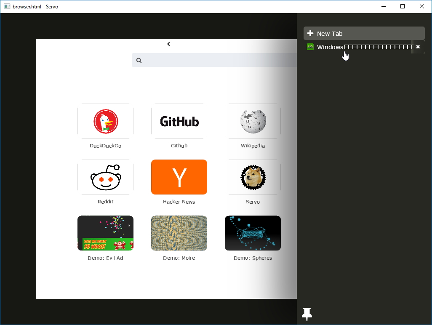Open the DuckDuckGo shortcut icon
Screen dimensions: 432x325
(x=105, y=121)
